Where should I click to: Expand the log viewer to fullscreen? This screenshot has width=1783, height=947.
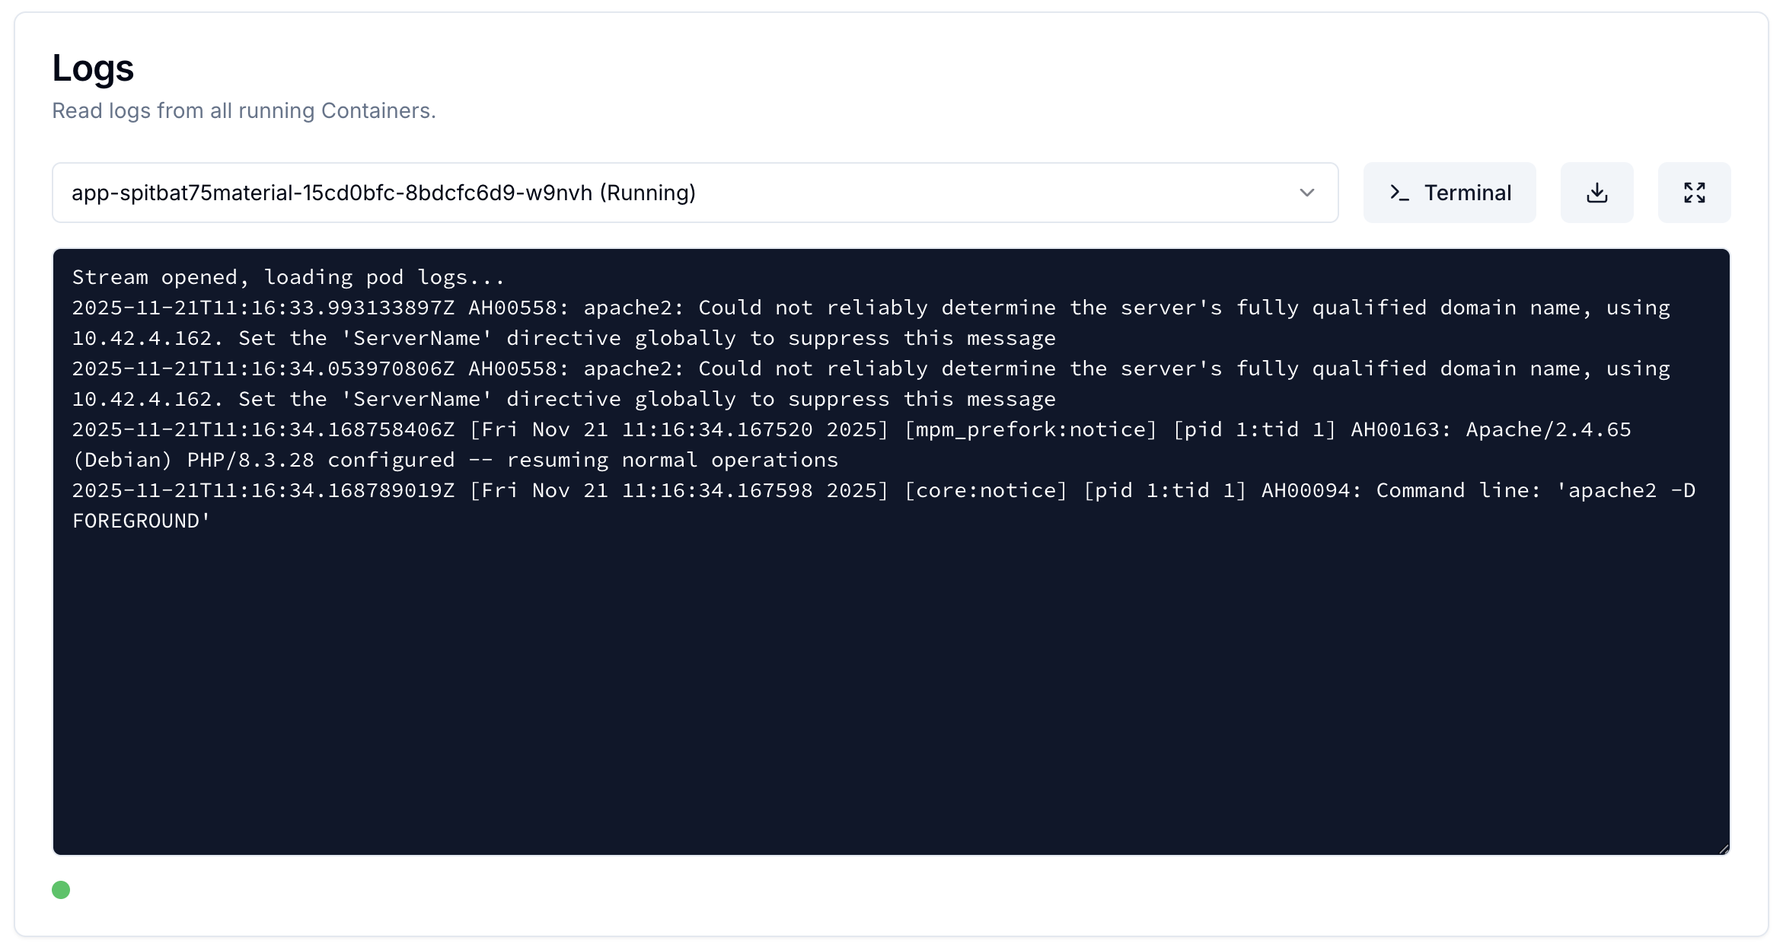click(x=1694, y=193)
